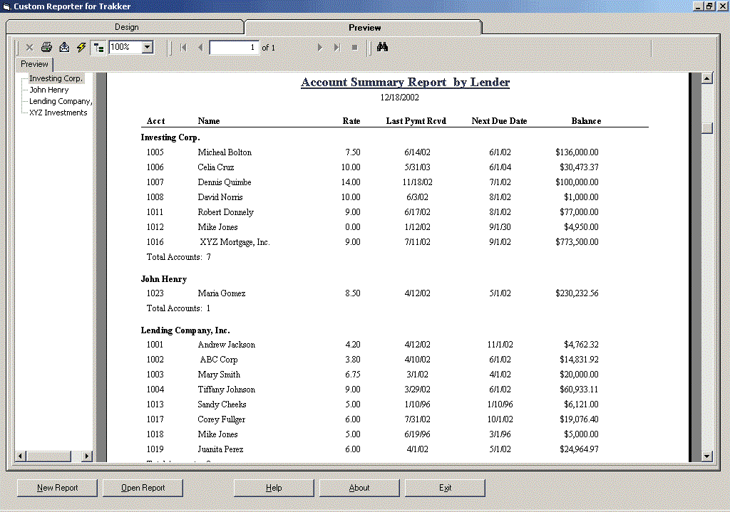This screenshot has width=730, height=512.
Task: Print the report
Action: [46, 47]
